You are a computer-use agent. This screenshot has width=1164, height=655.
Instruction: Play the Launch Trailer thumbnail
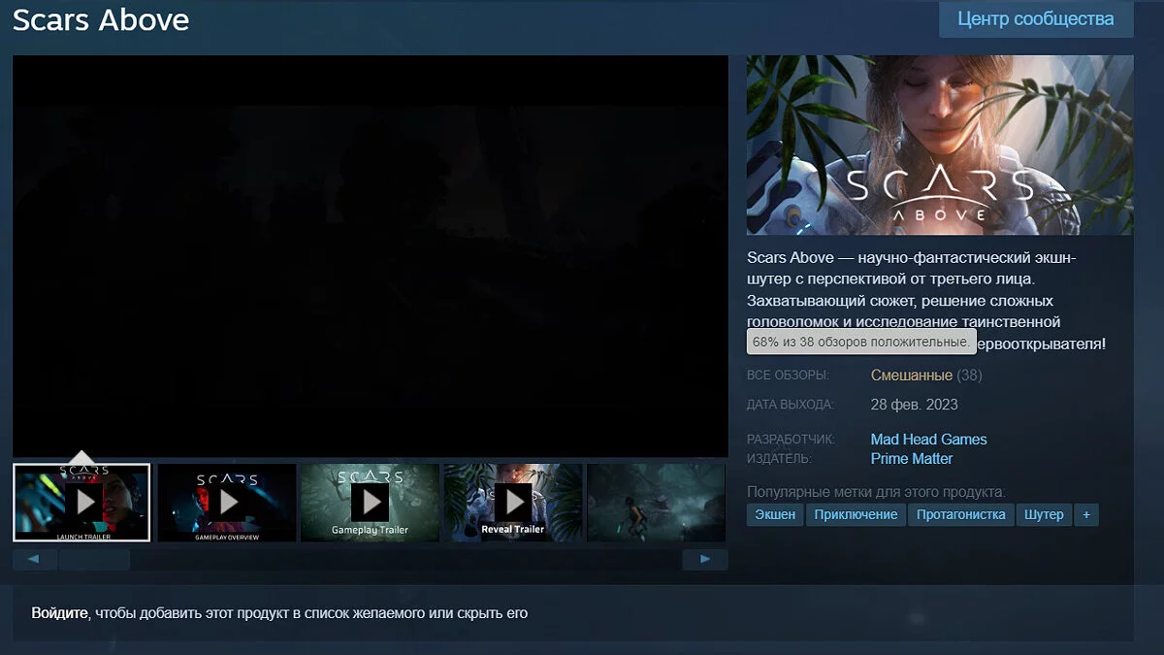(x=82, y=503)
